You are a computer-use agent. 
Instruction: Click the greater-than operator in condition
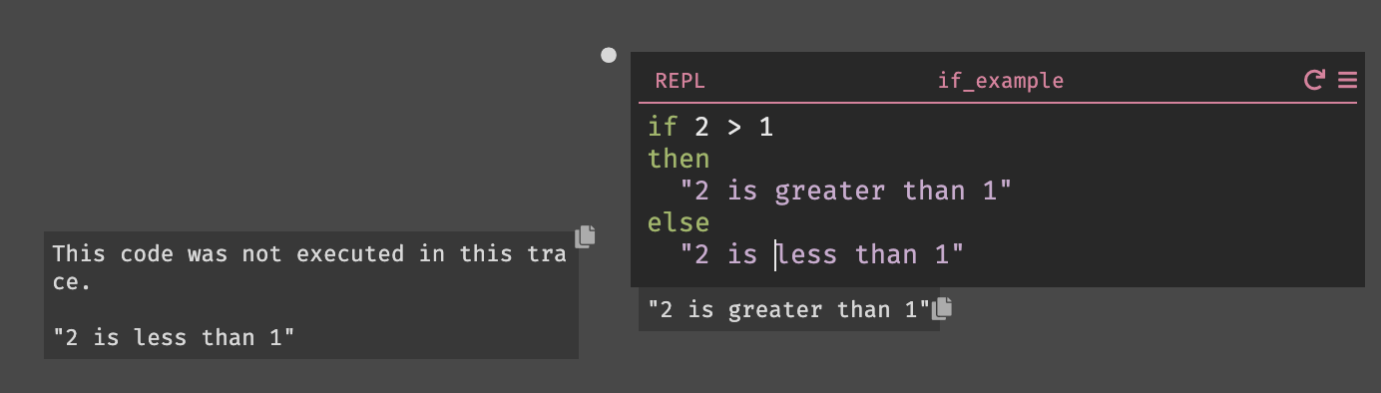point(734,127)
